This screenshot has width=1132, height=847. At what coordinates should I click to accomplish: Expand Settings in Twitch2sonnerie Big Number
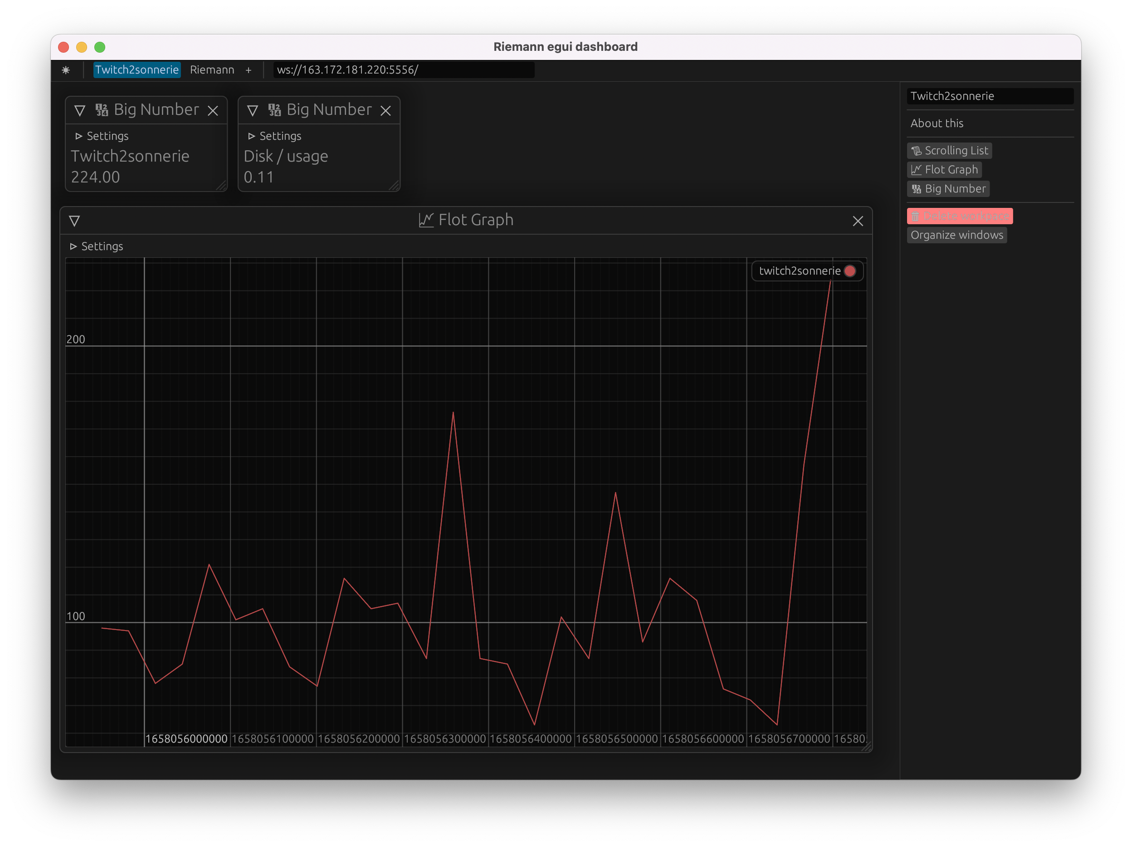coord(102,136)
